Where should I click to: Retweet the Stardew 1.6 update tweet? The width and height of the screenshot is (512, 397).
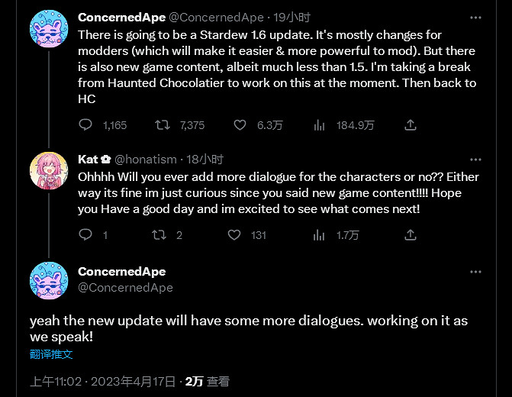[163, 124]
